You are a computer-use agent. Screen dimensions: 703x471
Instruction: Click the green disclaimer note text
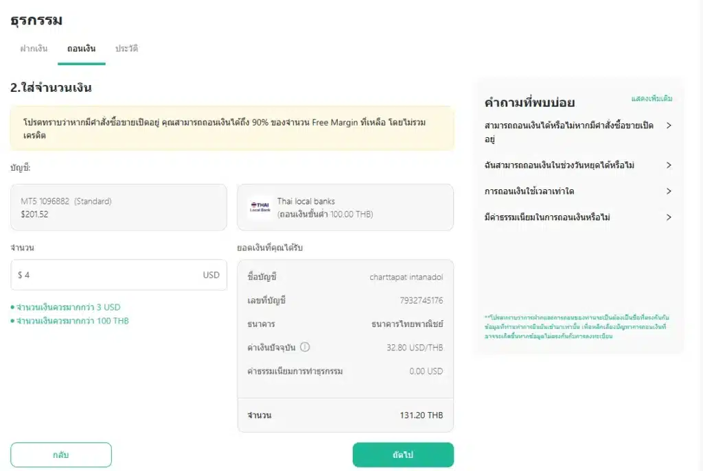coord(577,327)
